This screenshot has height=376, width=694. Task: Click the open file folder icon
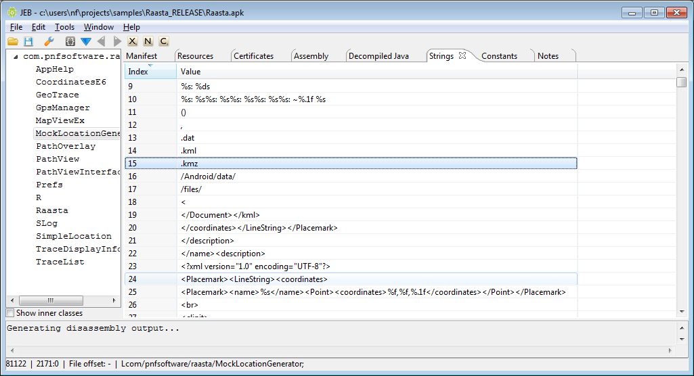click(13, 42)
